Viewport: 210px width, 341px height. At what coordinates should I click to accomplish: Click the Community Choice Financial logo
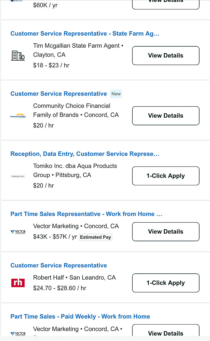[x=18, y=116]
